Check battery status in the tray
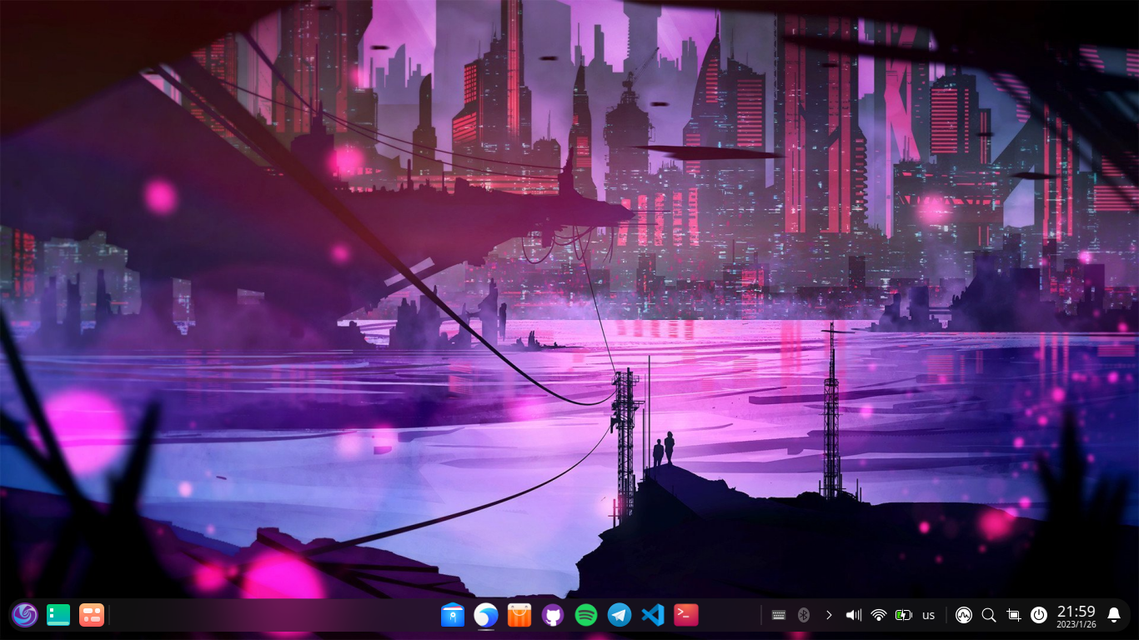The height and width of the screenshot is (640, 1139). pos(904,615)
